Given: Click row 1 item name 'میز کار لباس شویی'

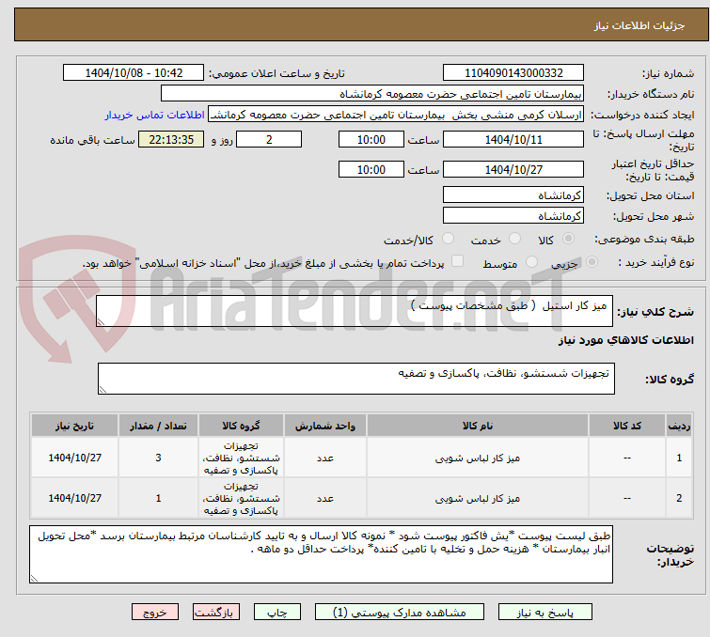Looking at the screenshot, I should (478, 458).
